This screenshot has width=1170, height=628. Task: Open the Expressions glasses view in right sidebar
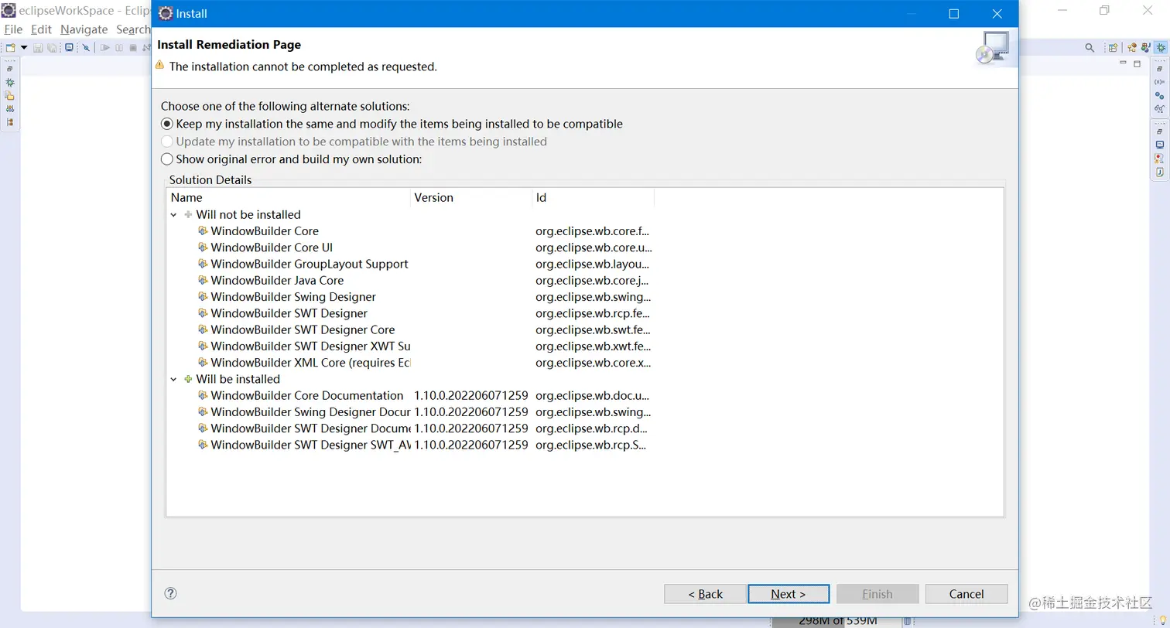(x=1159, y=108)
